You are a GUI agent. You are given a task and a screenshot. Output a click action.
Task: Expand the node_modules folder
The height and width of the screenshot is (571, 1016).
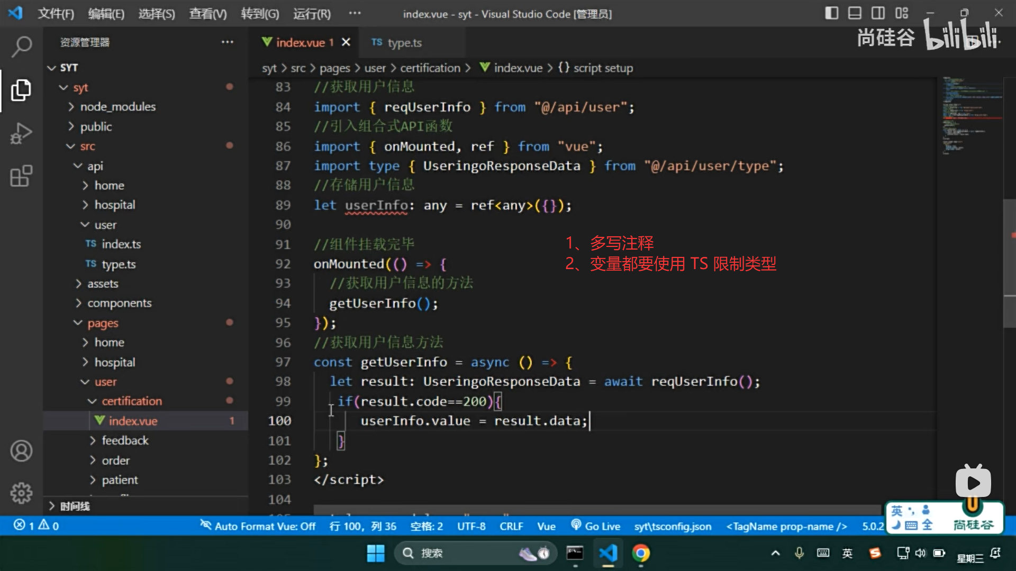click(117, 107)
